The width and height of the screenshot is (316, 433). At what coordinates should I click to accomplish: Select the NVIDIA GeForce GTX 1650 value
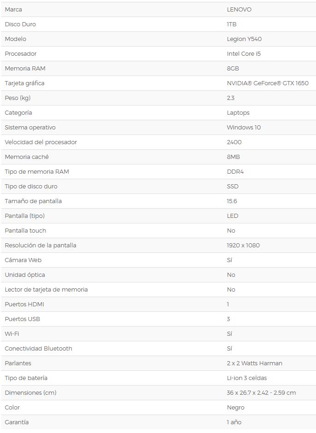(267, 83)
